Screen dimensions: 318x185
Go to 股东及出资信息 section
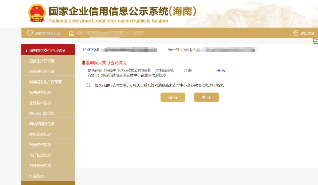(42, 113)
